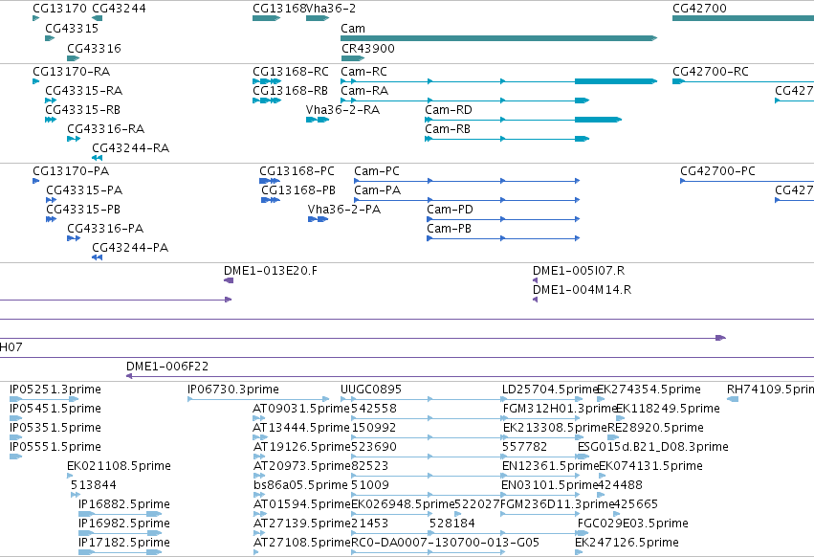Click the LD25704.5prime EST label
814x557 pixels.
coord(550,390)
